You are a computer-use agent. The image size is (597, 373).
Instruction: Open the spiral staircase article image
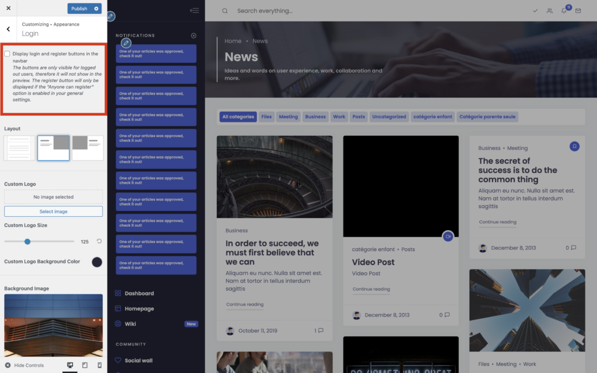pyautogui.click(x=275, y=177)
